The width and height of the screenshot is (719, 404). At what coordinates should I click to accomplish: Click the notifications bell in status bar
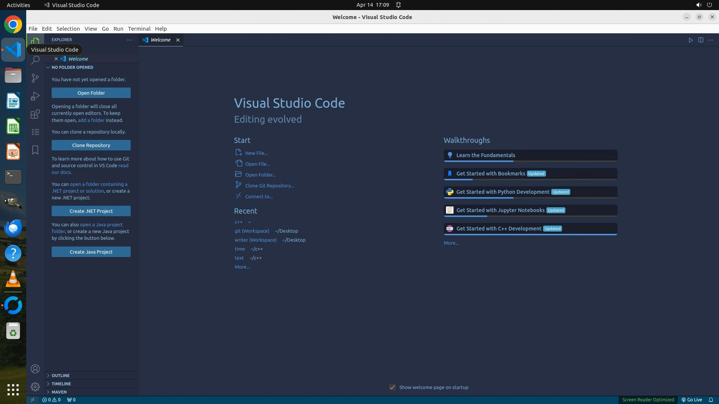[711, 400]
